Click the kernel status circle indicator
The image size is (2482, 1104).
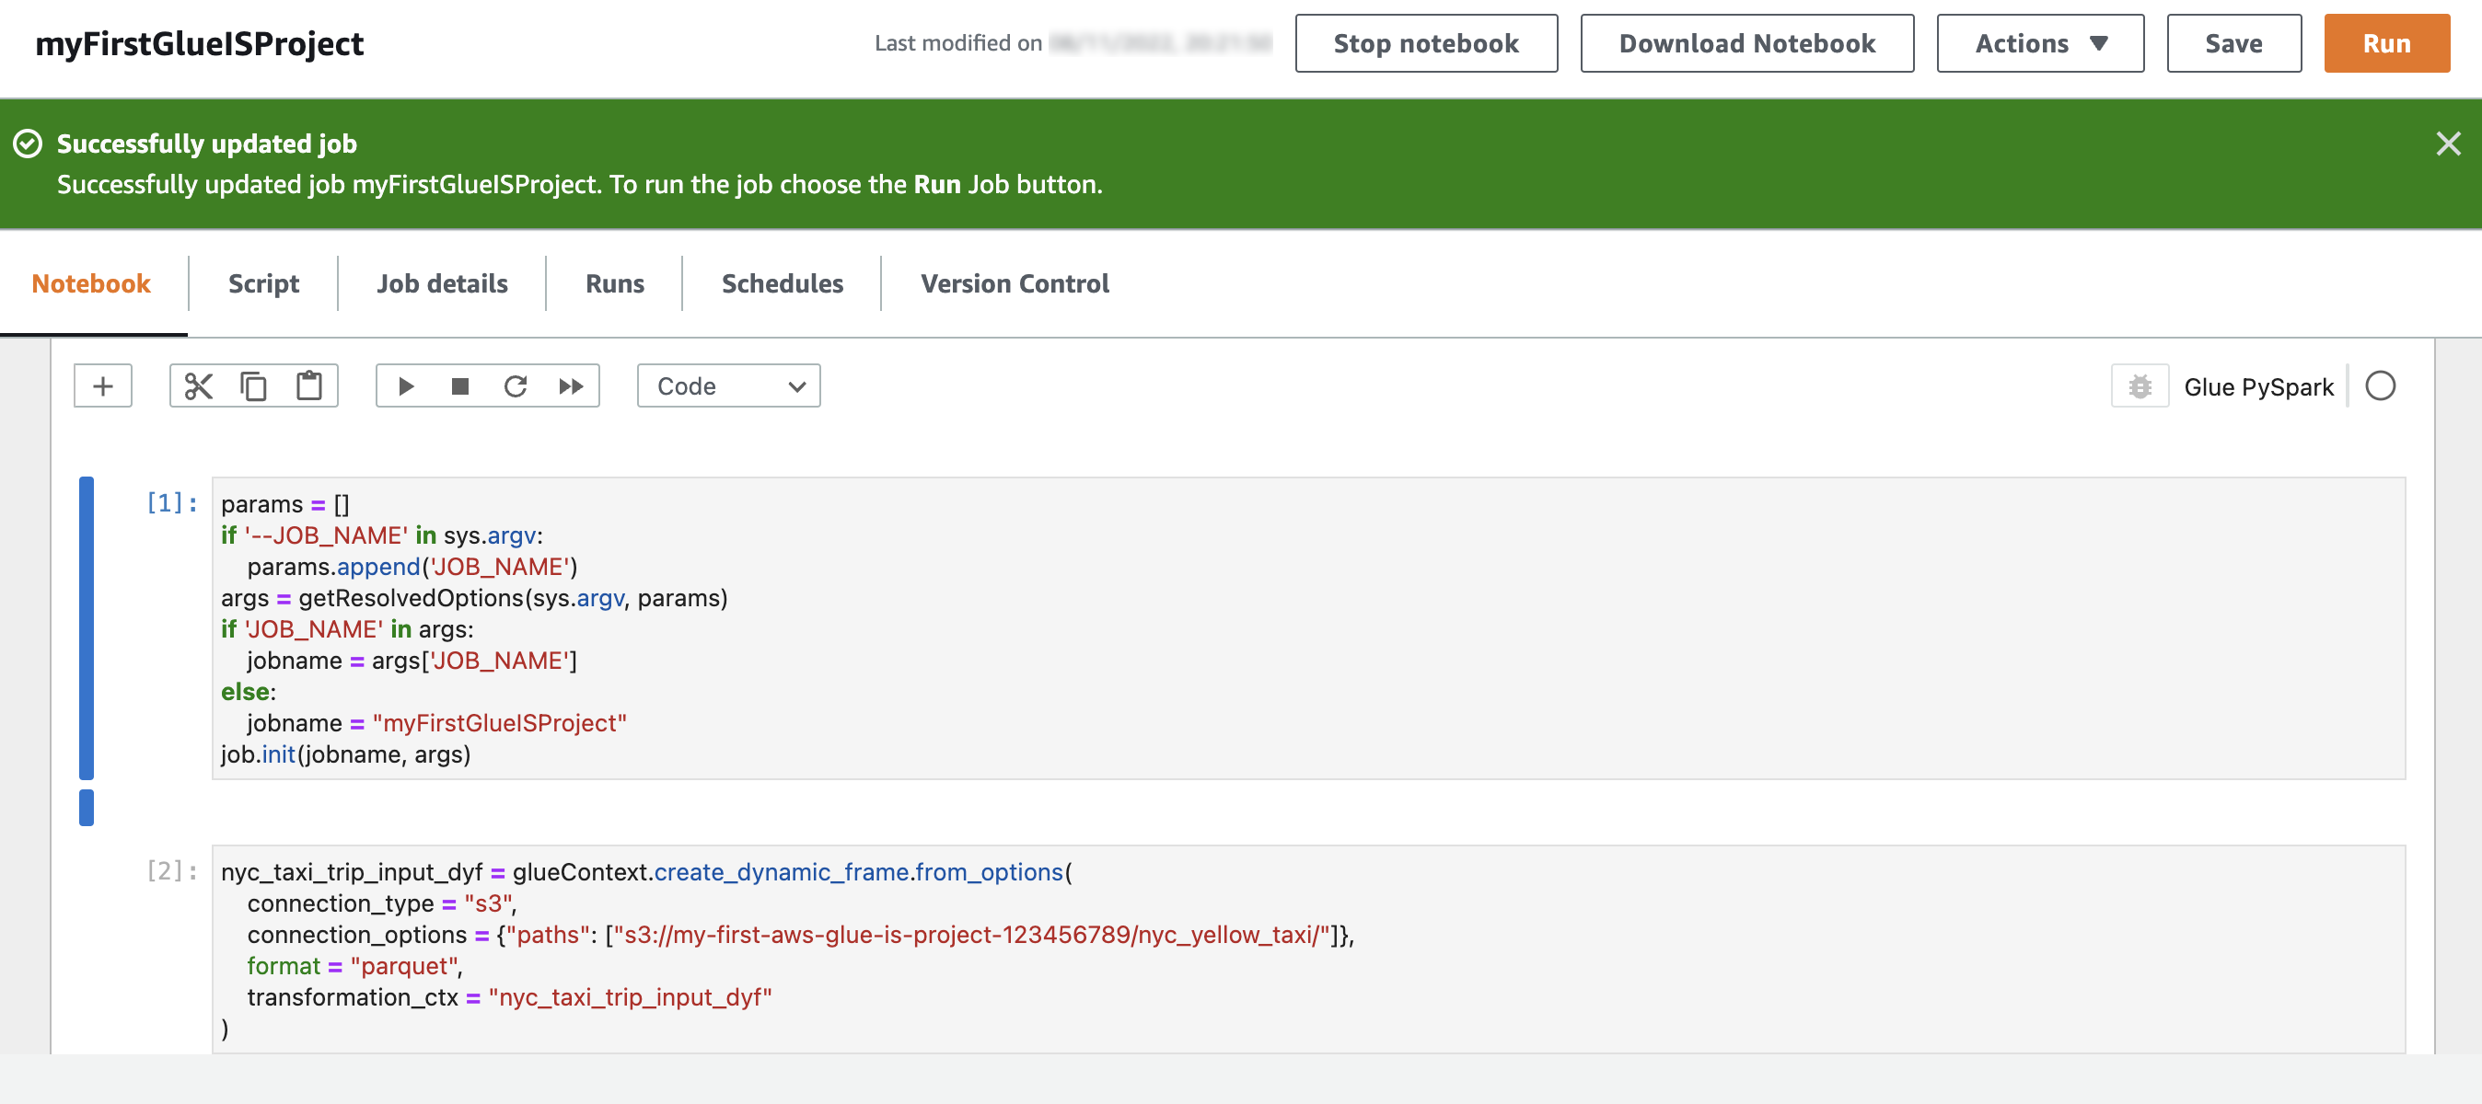click(x=2380, y=386)
